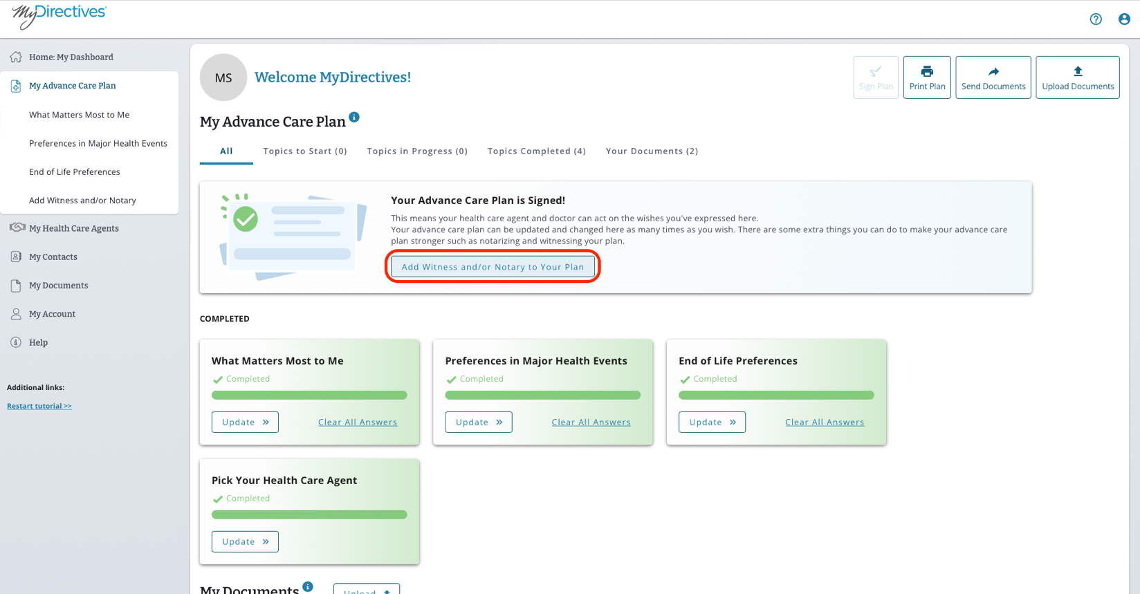Screen dimensions: 1140x594
Task: Select My Advance Care Plan in sidebar
Action: [x=73, y=86]
